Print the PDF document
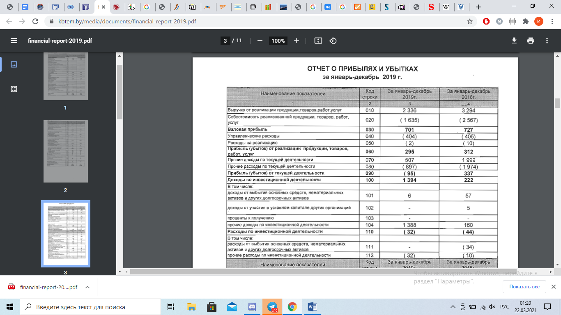The height and width of the screenshot is (315, 561). tap(531, 41)
